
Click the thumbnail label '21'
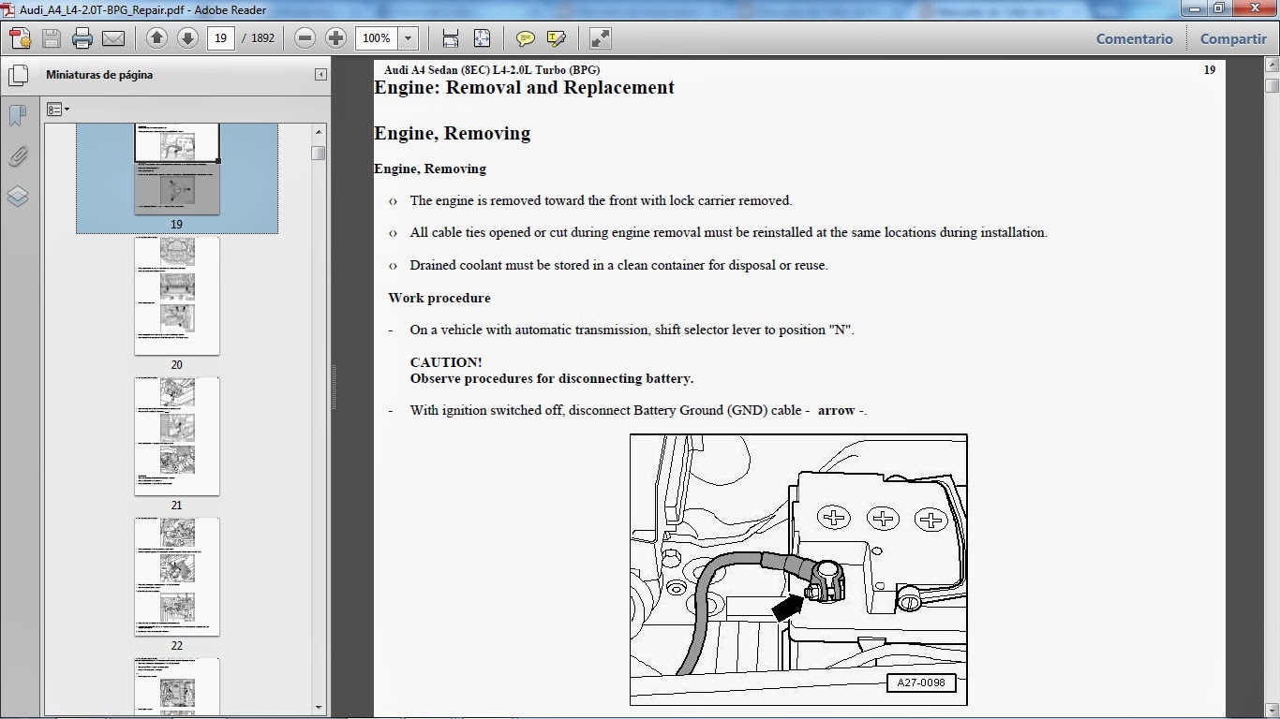177,506
